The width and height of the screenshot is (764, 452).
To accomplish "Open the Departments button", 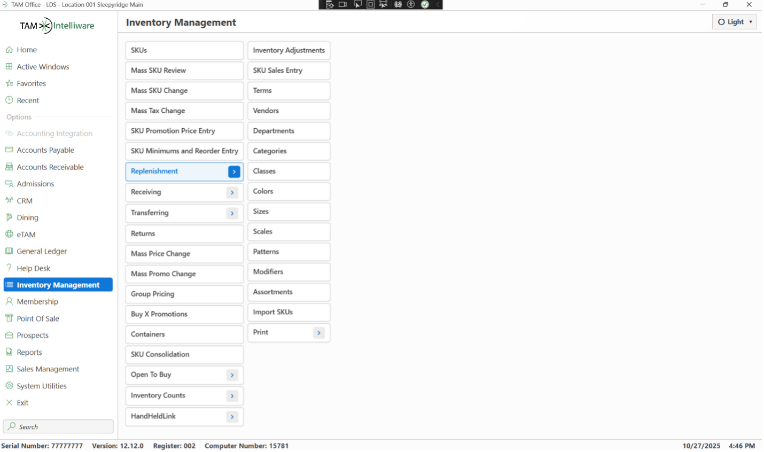I will [289, 131].
